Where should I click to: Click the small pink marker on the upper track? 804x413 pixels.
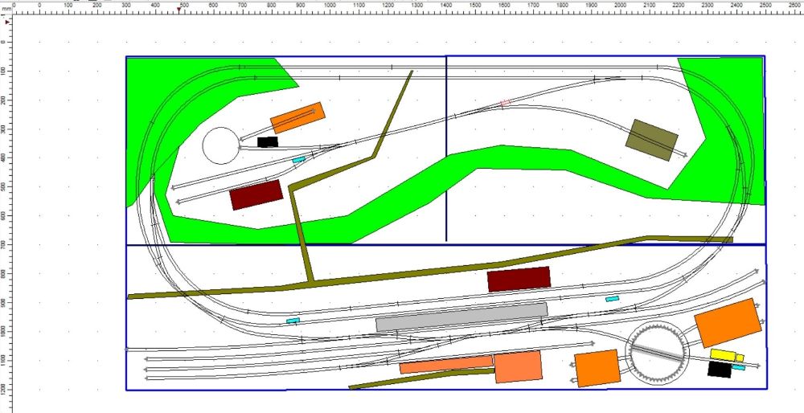tap(505, 103)
